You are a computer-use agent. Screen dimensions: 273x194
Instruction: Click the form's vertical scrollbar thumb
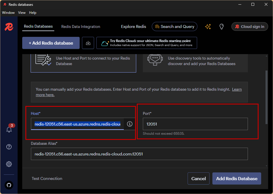point(267,97)
